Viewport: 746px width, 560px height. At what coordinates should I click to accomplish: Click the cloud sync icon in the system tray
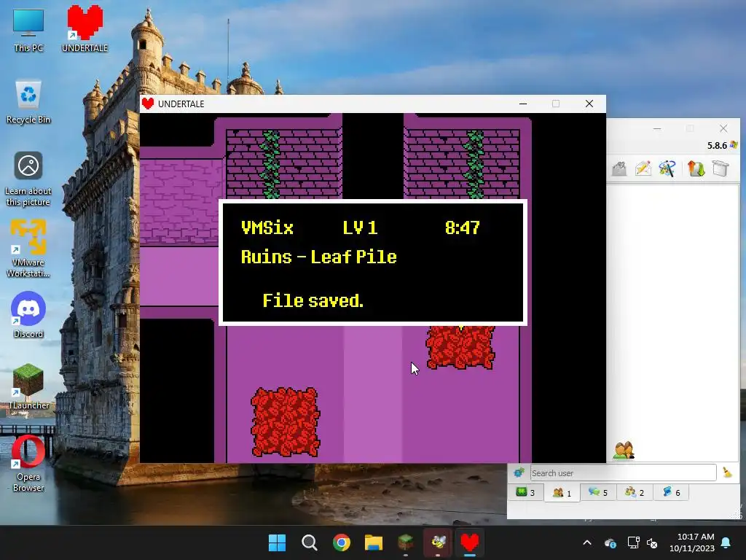pos(610,542)
